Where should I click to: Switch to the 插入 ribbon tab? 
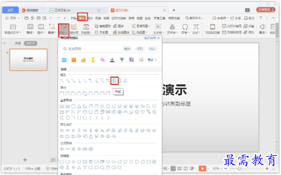pyautogui.click(x=82, y=18)
